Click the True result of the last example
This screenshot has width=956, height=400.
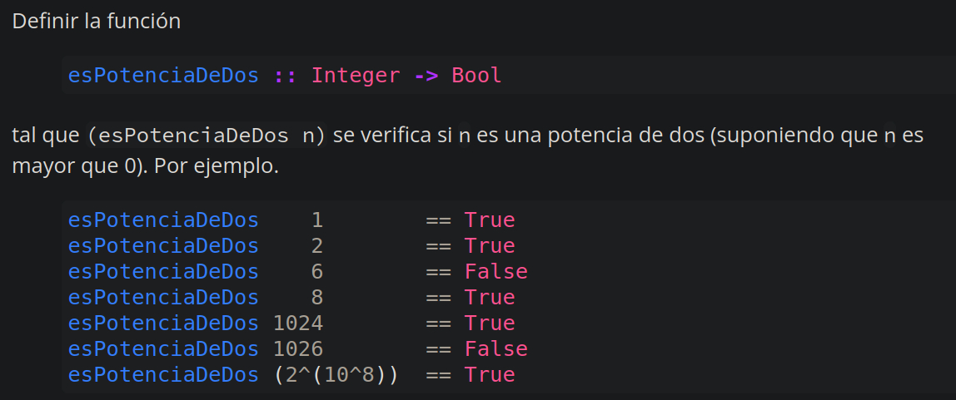coord(490,375)
